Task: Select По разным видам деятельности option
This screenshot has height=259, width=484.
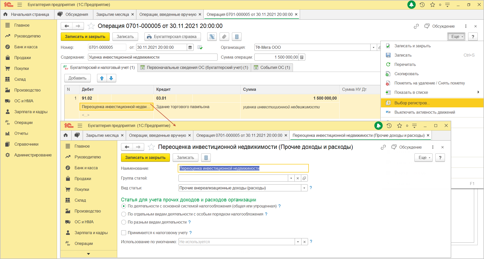Action: coord(124,222)
